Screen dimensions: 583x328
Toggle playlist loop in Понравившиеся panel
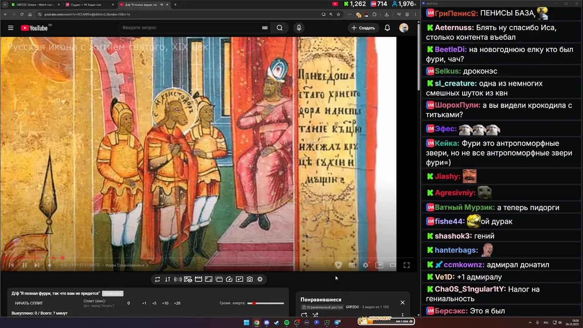pos(304,315)
